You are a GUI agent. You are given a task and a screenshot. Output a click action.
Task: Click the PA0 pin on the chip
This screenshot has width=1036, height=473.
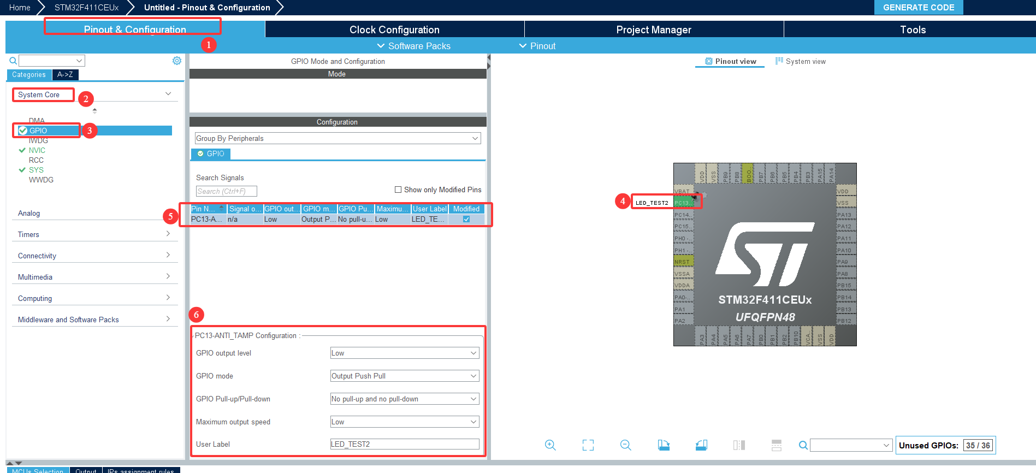tap(683, 297)
